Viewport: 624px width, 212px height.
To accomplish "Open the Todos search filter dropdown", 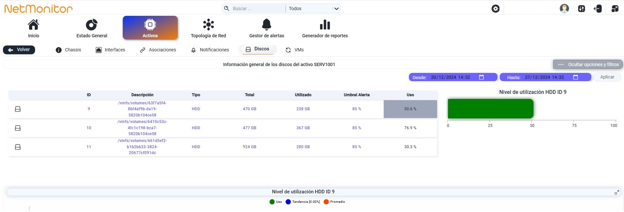I will click(313, 9).
